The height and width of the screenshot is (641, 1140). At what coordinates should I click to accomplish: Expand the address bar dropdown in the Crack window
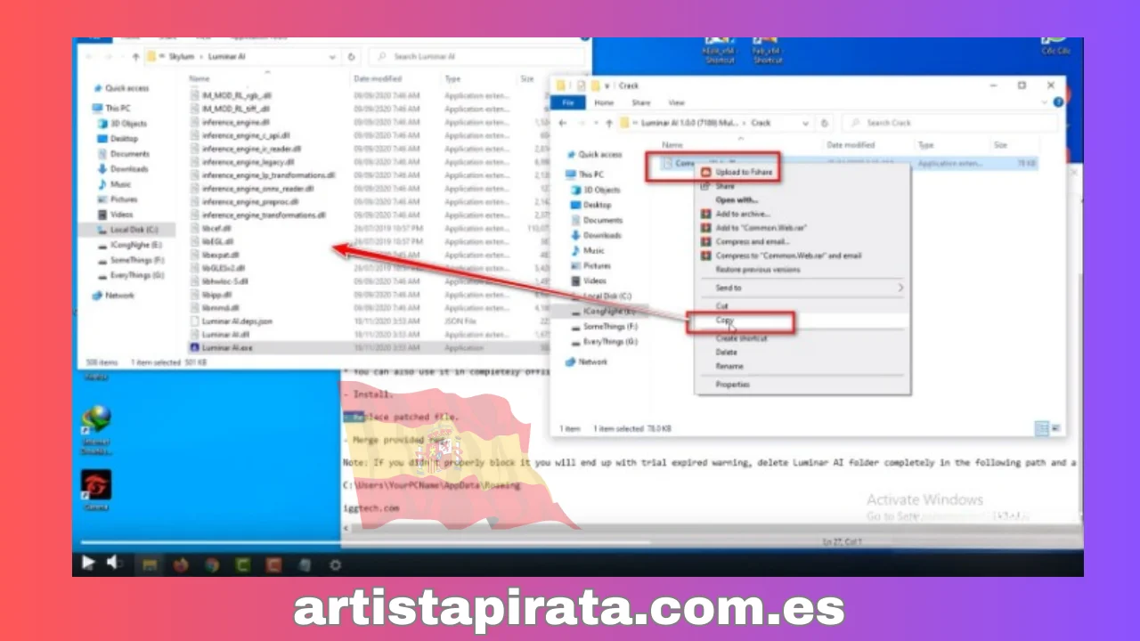[x=805, y=123]
